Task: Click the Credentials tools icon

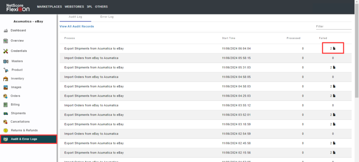Action: pos(6,51)
